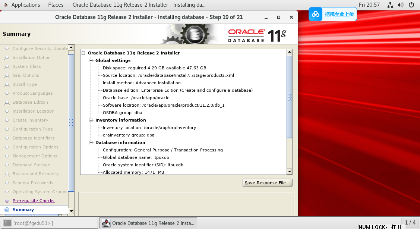Image resolution: width=420 pixels, height=229 pixels.
Task: Click the Product Languages step
Action: pos(33,93)
